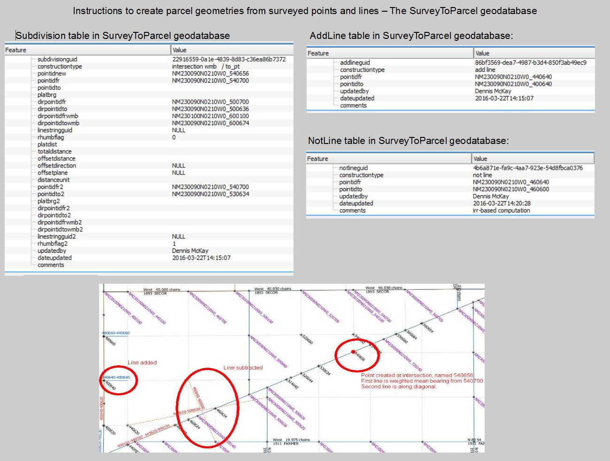Viewport: 610px width, 461px height.
Task: Click the rhumbflag2 field name
Action: click(53, 243)
